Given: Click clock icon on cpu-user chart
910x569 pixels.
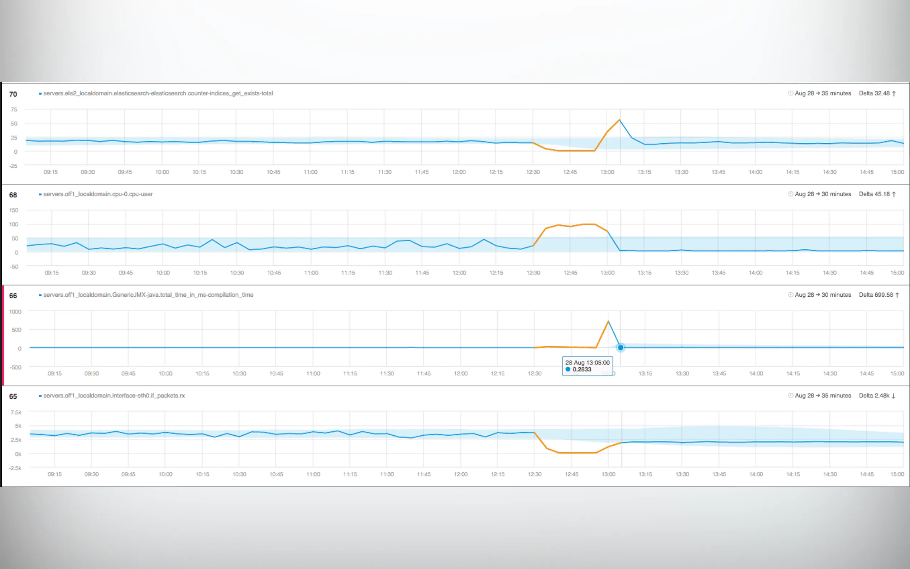Looking at the screenshot, I should (790, 194).
